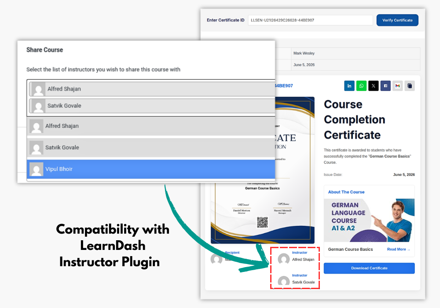
Task: Click Alfred Shajan instructor avatar on certificate page
Action: [x=284, y=259]
